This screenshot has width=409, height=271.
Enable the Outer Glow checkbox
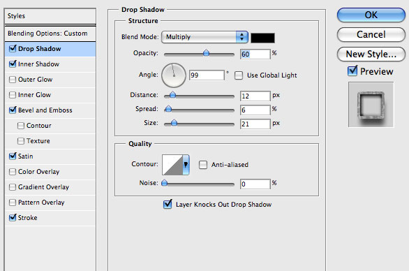pos(13,80)
